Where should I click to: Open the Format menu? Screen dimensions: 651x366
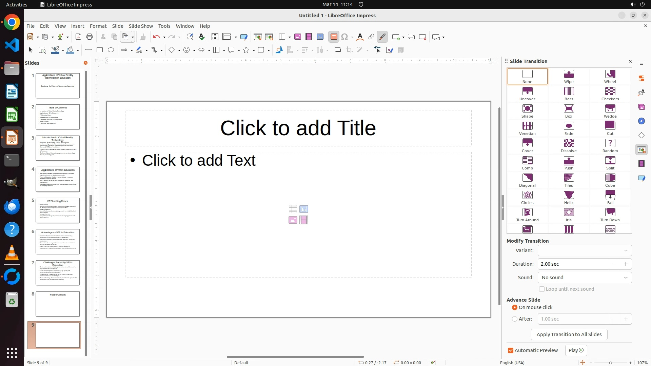[98, 26]
